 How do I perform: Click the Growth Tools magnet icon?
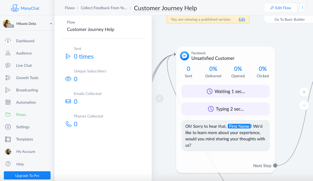8,78
